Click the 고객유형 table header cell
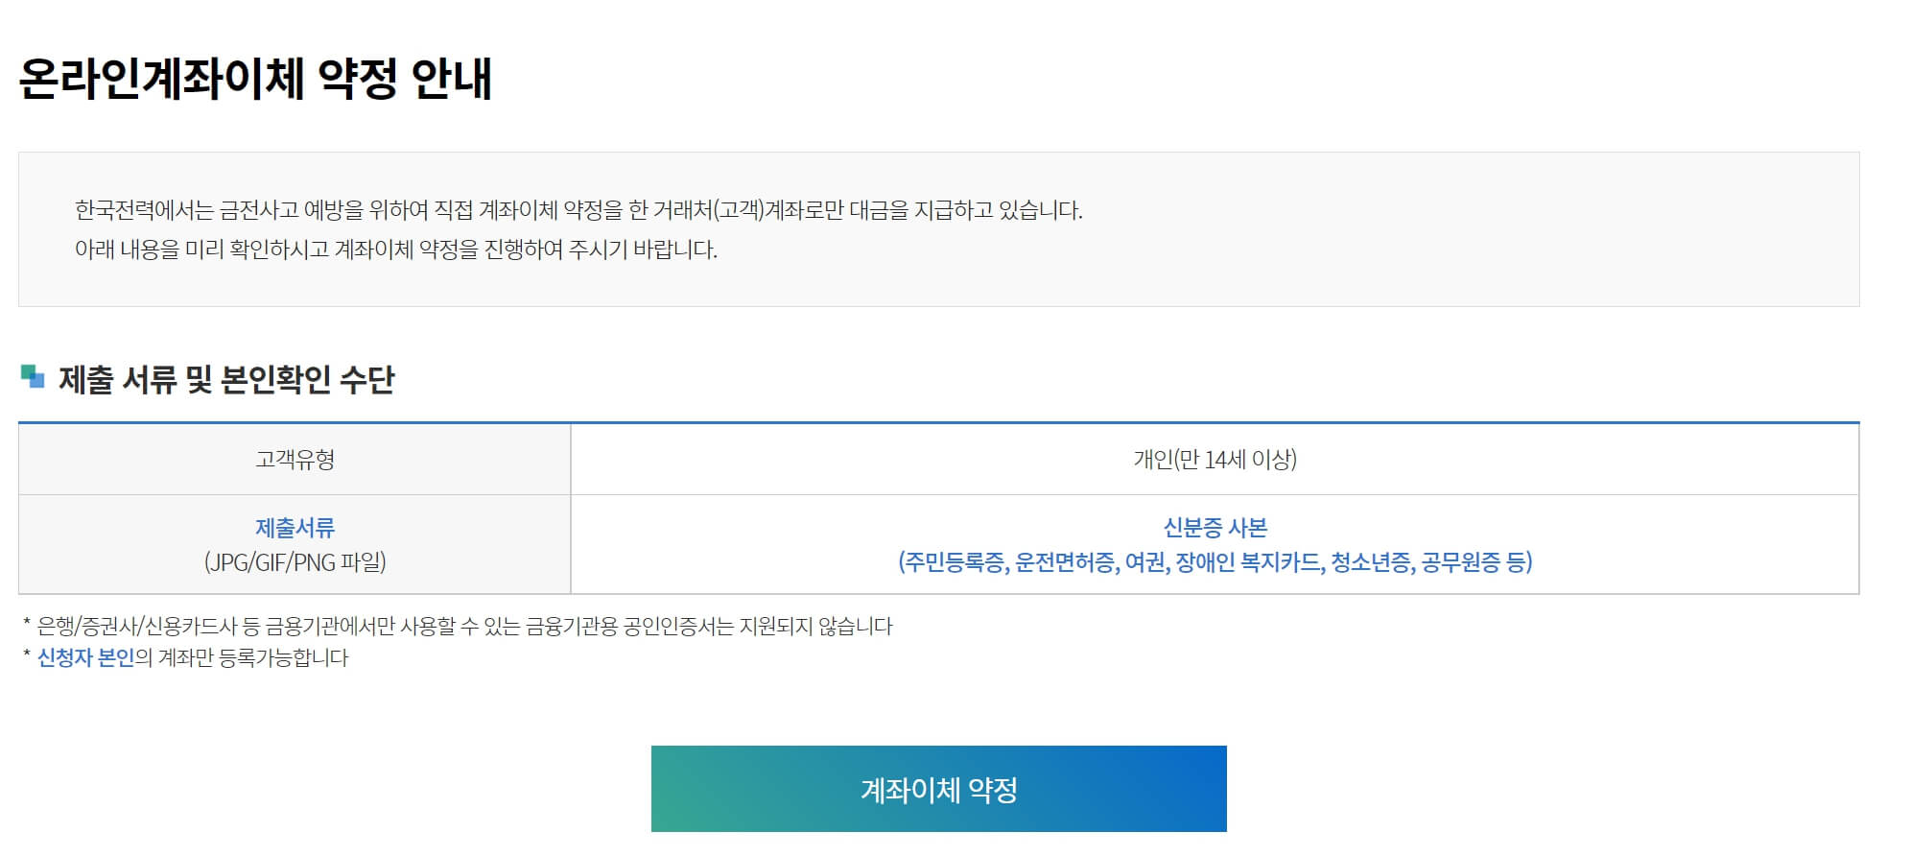Screen dimensions: 1911x856 293,458
